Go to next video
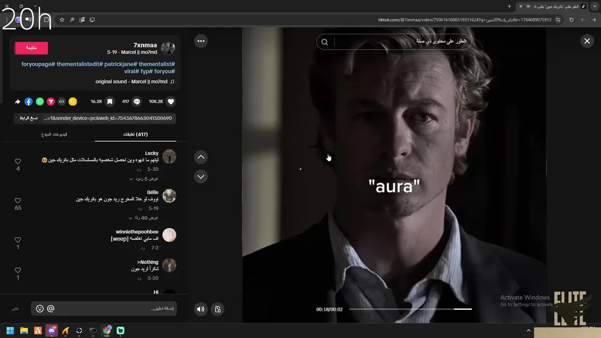 tap(201, 177)
